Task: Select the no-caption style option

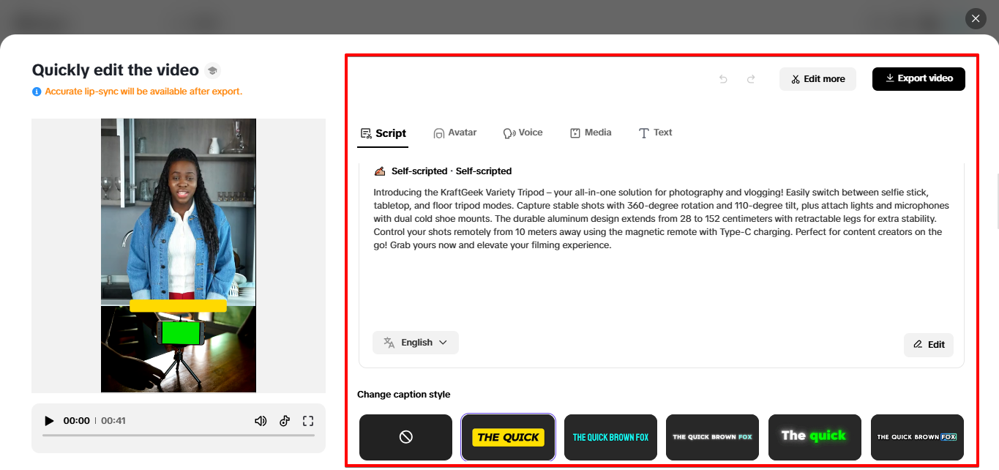Action: tap(405, 437)
